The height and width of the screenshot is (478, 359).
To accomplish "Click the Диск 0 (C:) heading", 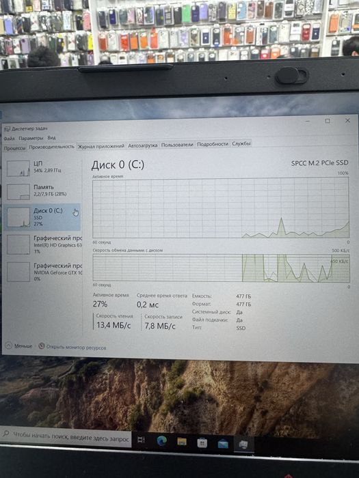I will pos(118,165).
